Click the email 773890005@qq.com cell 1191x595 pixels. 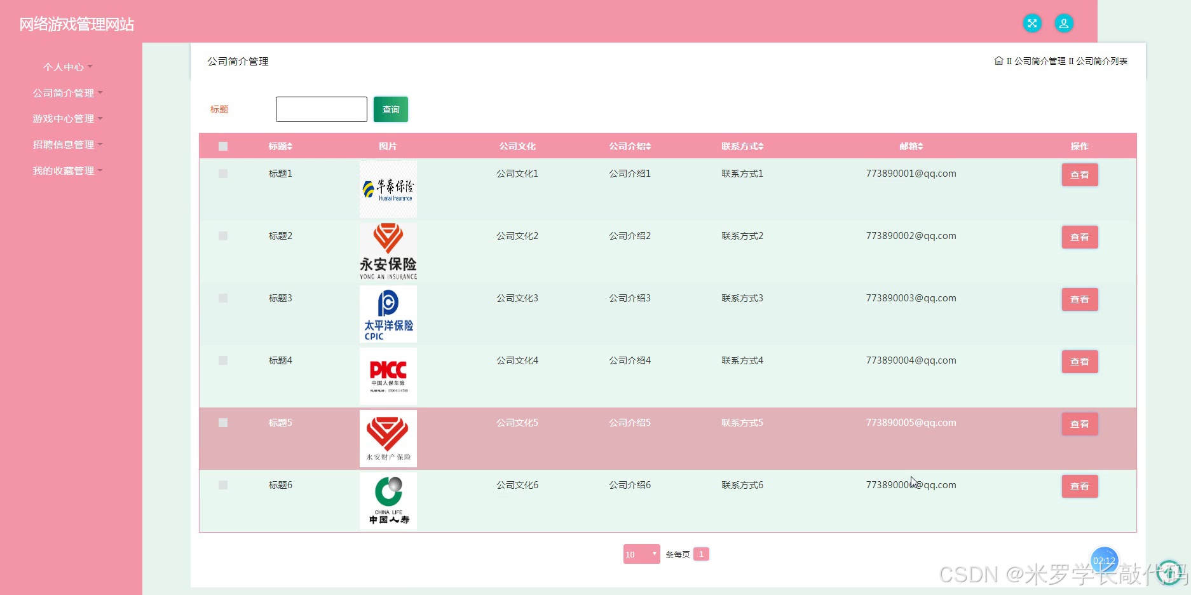pos(911,423)
